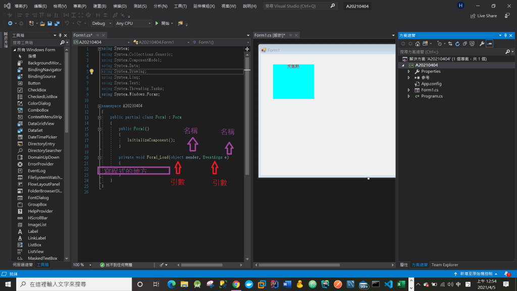Screen dimensions: 517x291
Task: Open Excel from the taskbar
Action: [x=401, y=284]
